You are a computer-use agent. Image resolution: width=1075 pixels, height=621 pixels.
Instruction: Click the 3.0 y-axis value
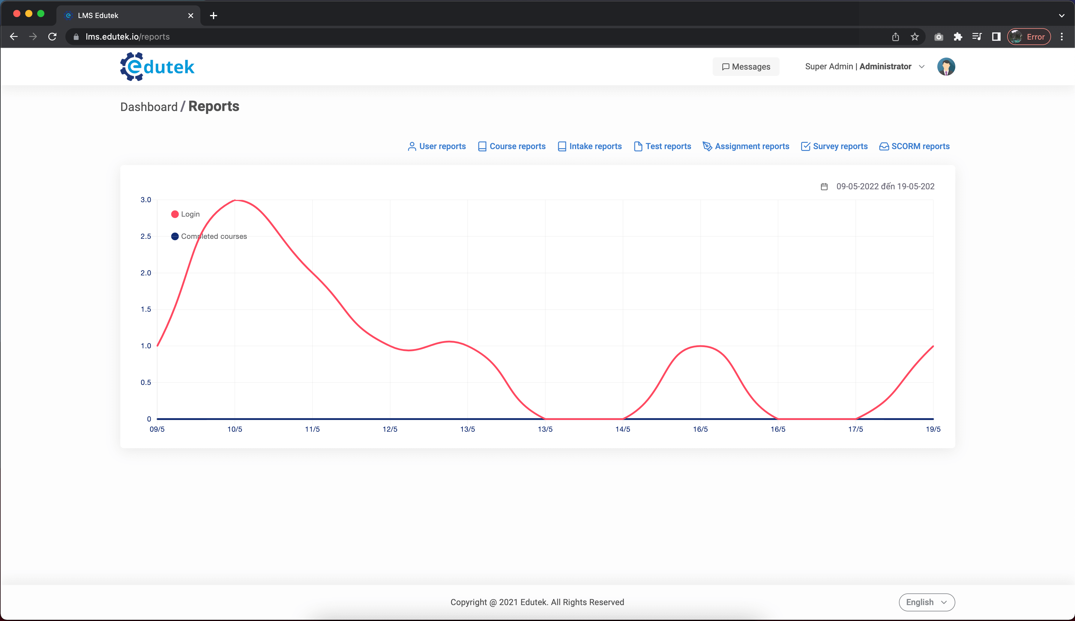(146, 199)
